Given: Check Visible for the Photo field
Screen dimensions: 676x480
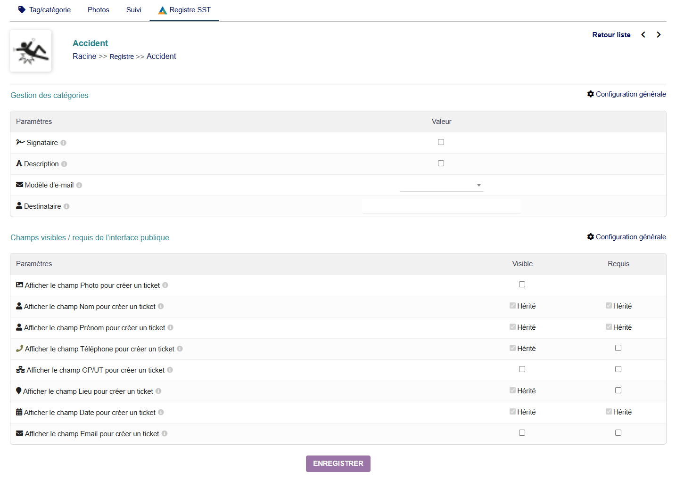Looking at the screenshot, I should (522, 285).
